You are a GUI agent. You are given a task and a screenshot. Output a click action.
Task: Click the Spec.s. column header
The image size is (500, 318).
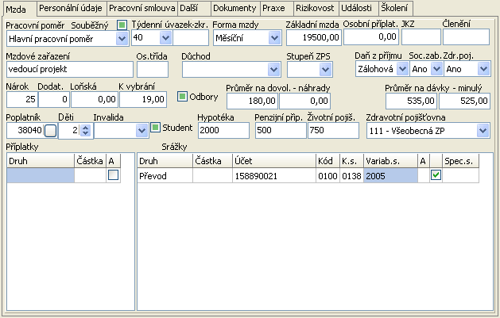coord(461,161)
